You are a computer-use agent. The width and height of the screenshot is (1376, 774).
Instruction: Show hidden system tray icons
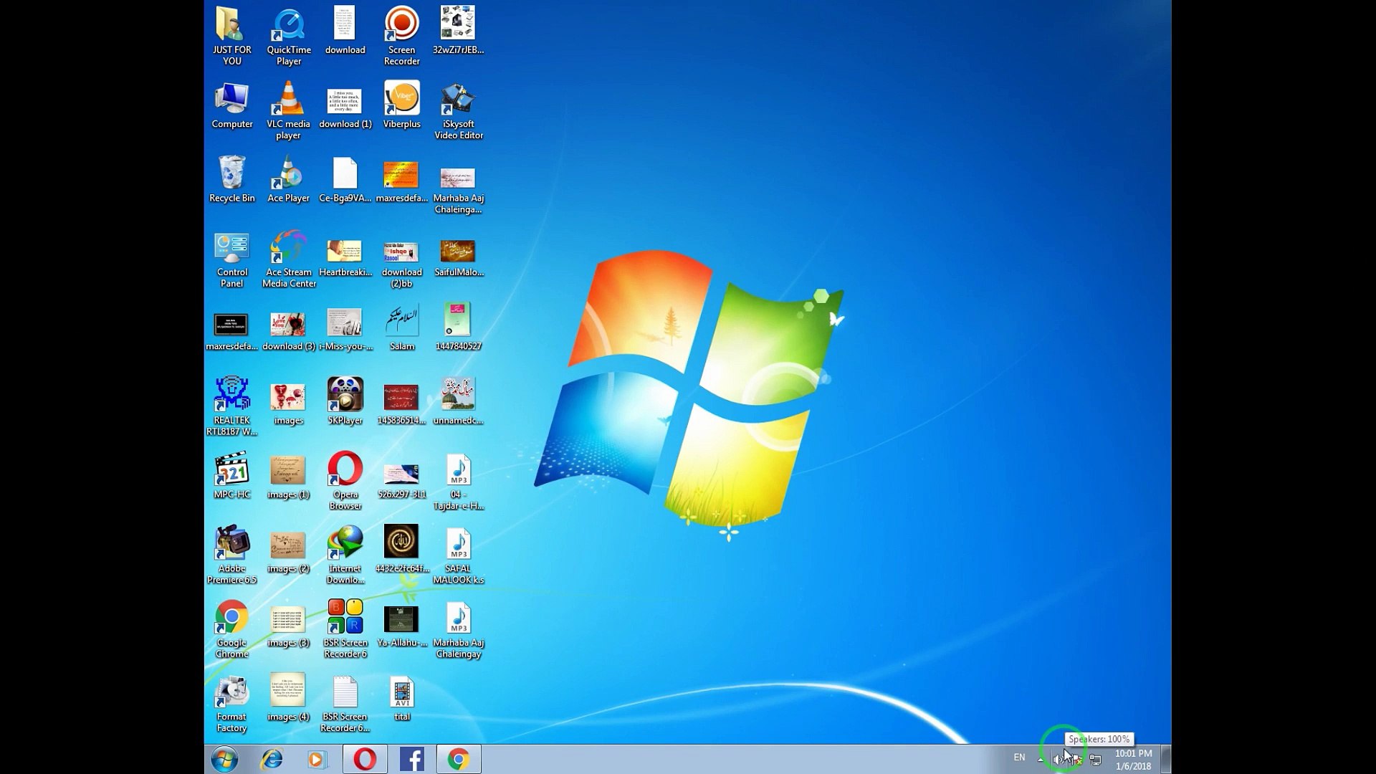coord(1041,759)
